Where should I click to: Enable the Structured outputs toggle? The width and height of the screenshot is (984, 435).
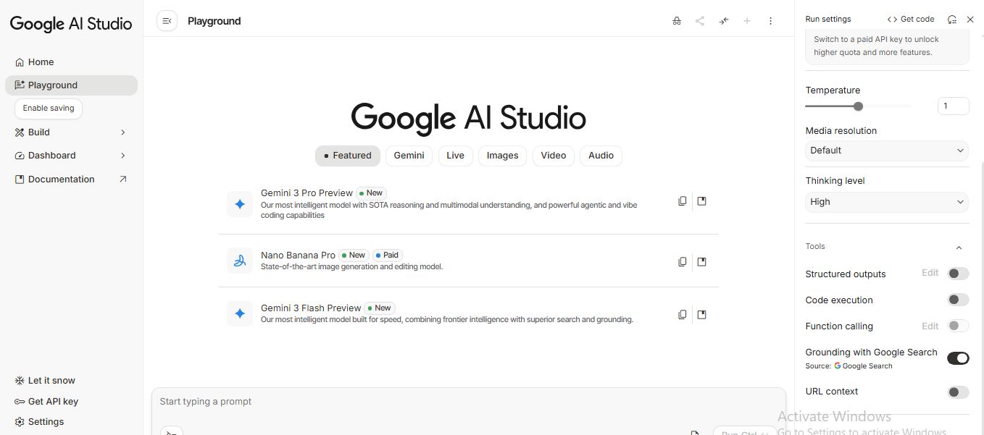tap(958, 274)
